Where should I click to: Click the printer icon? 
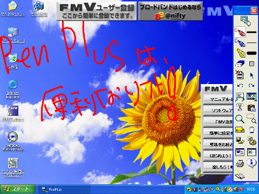(240, 163)
